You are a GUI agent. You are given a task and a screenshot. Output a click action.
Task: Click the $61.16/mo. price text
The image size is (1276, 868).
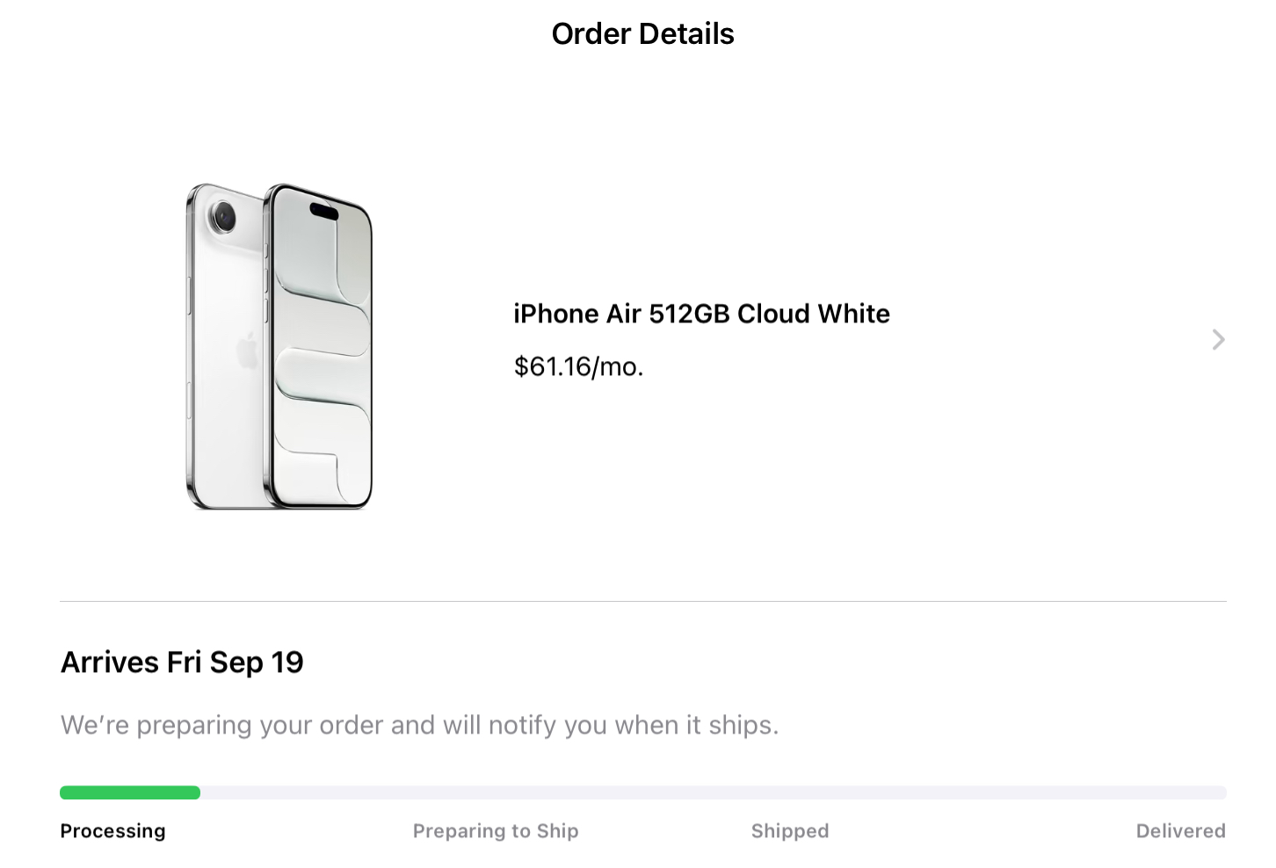coord(578,366)
